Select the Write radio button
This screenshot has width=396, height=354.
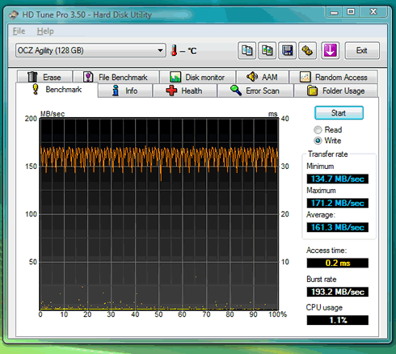pyautogui.click(x=318, y=141)
